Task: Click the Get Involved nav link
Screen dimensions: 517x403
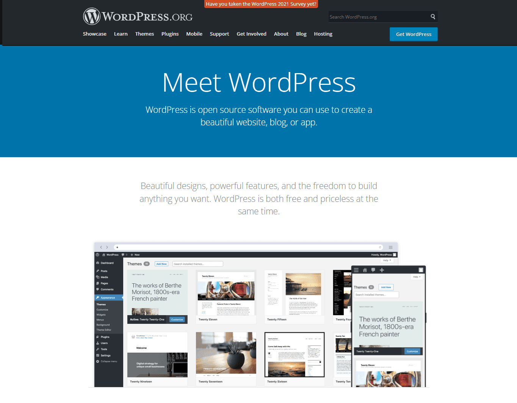Action: (251, 34)
